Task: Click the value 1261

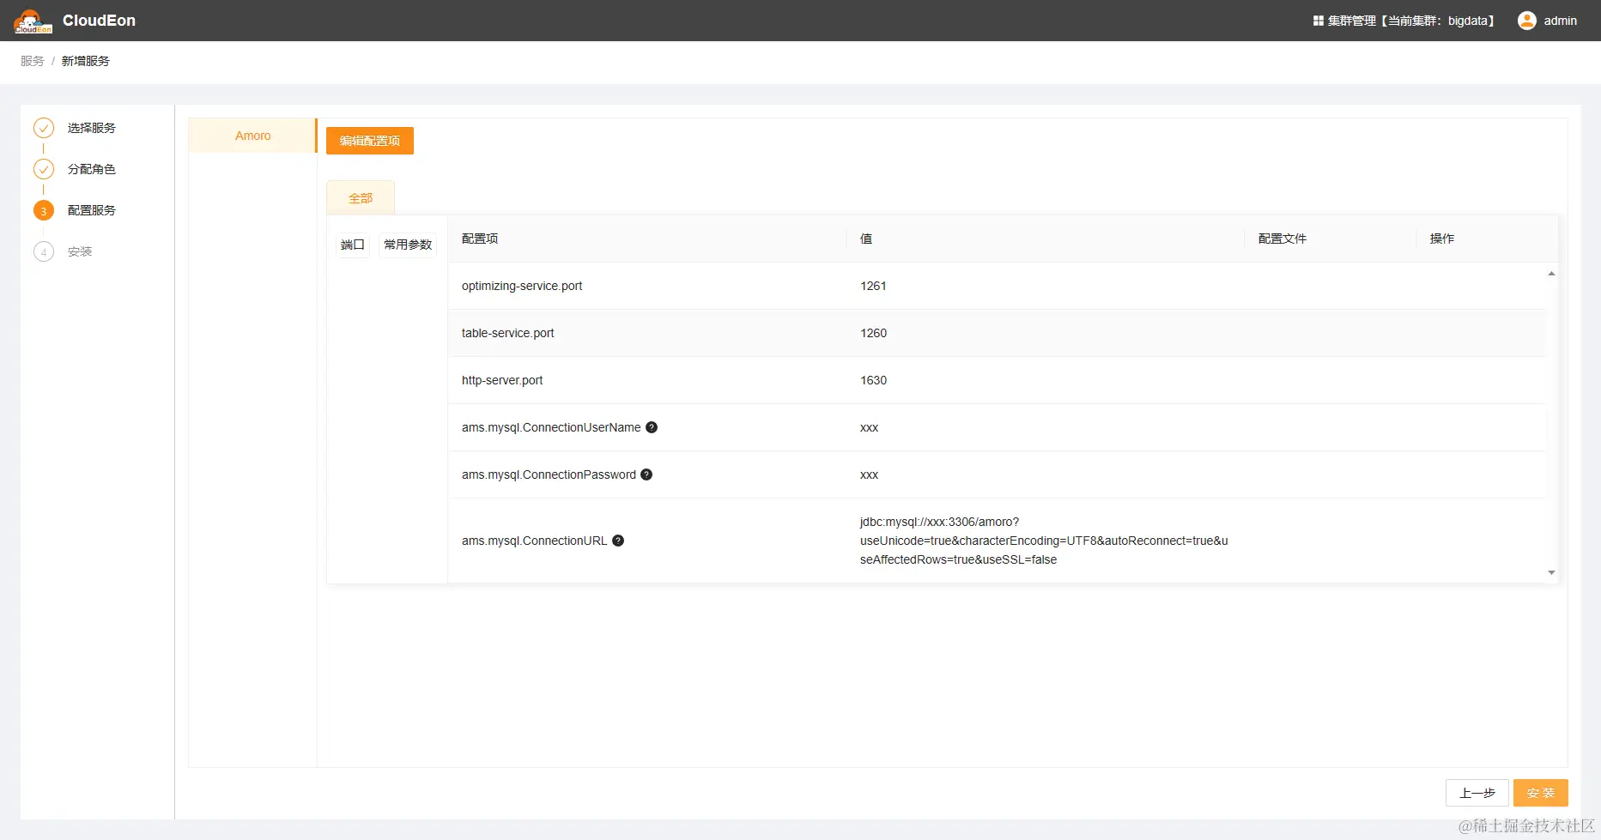Action: tap(873, 286)
